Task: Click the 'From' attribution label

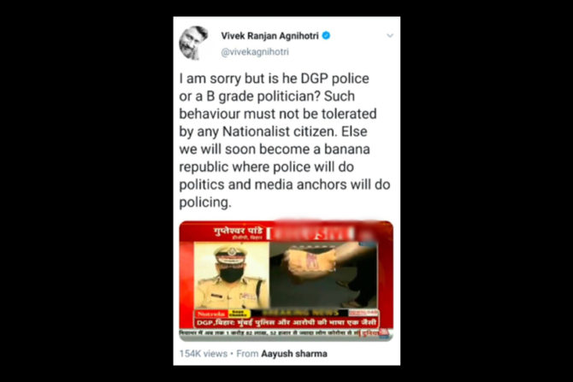Action: [x=247, y=354]
